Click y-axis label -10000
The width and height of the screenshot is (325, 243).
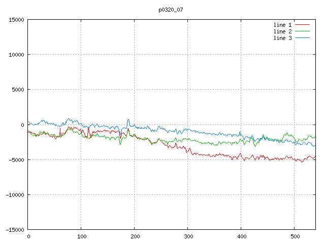[x=15, y=195]
